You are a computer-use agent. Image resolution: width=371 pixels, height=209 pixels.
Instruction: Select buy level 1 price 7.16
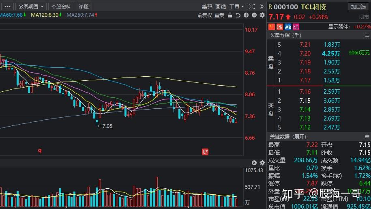point(305,92)
